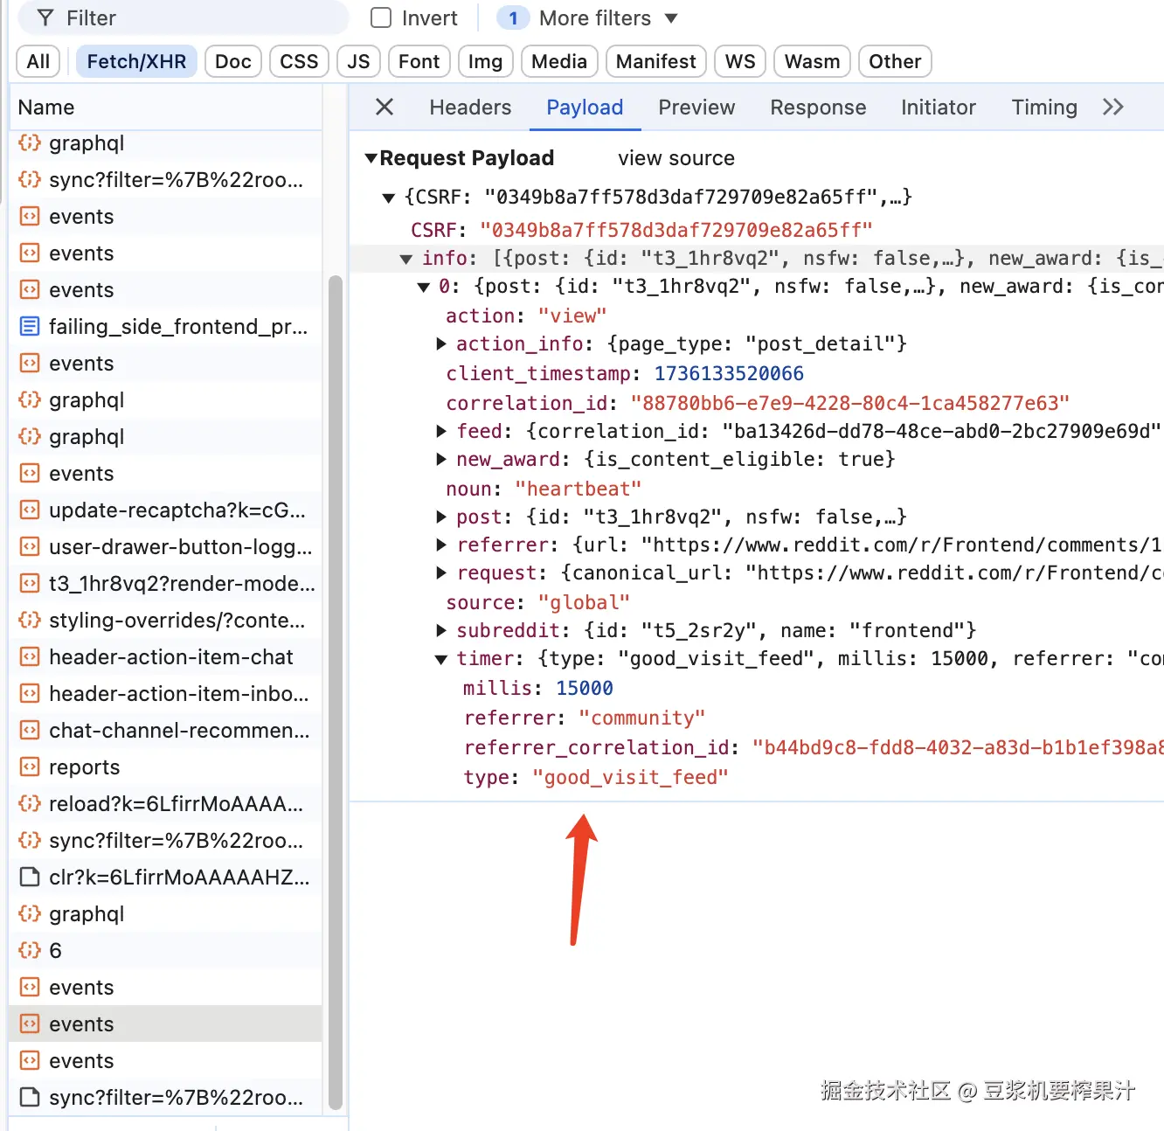Open the Headers tab
The height and width of the screenshot is (1131, 1164).
tap(470, 108)
